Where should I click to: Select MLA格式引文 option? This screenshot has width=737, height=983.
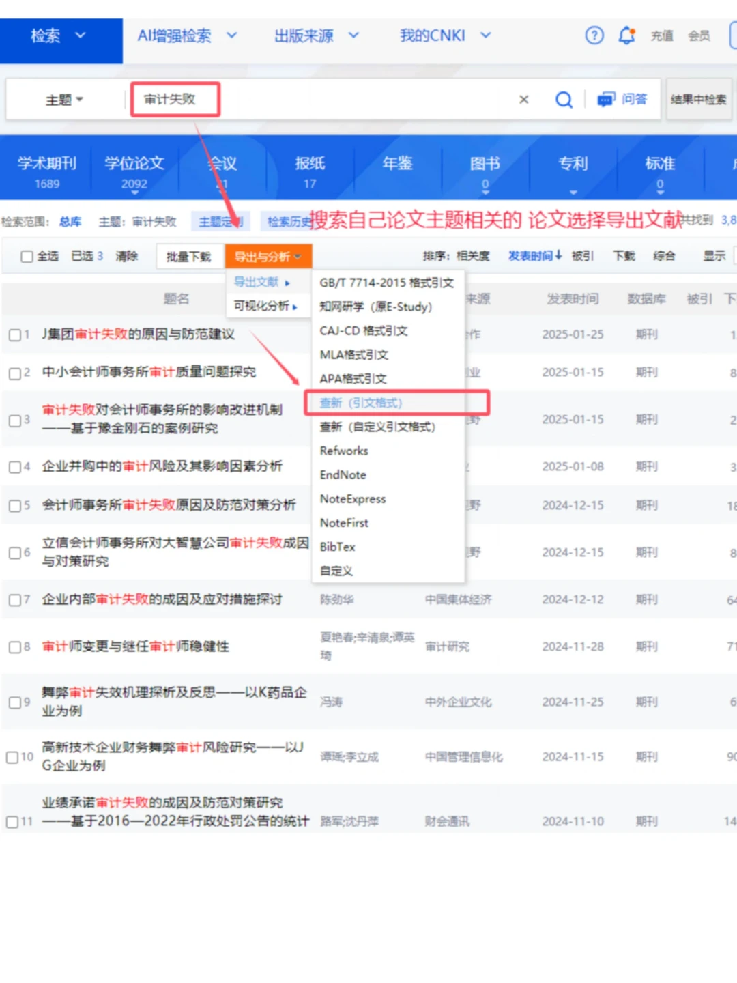point(354,354)
